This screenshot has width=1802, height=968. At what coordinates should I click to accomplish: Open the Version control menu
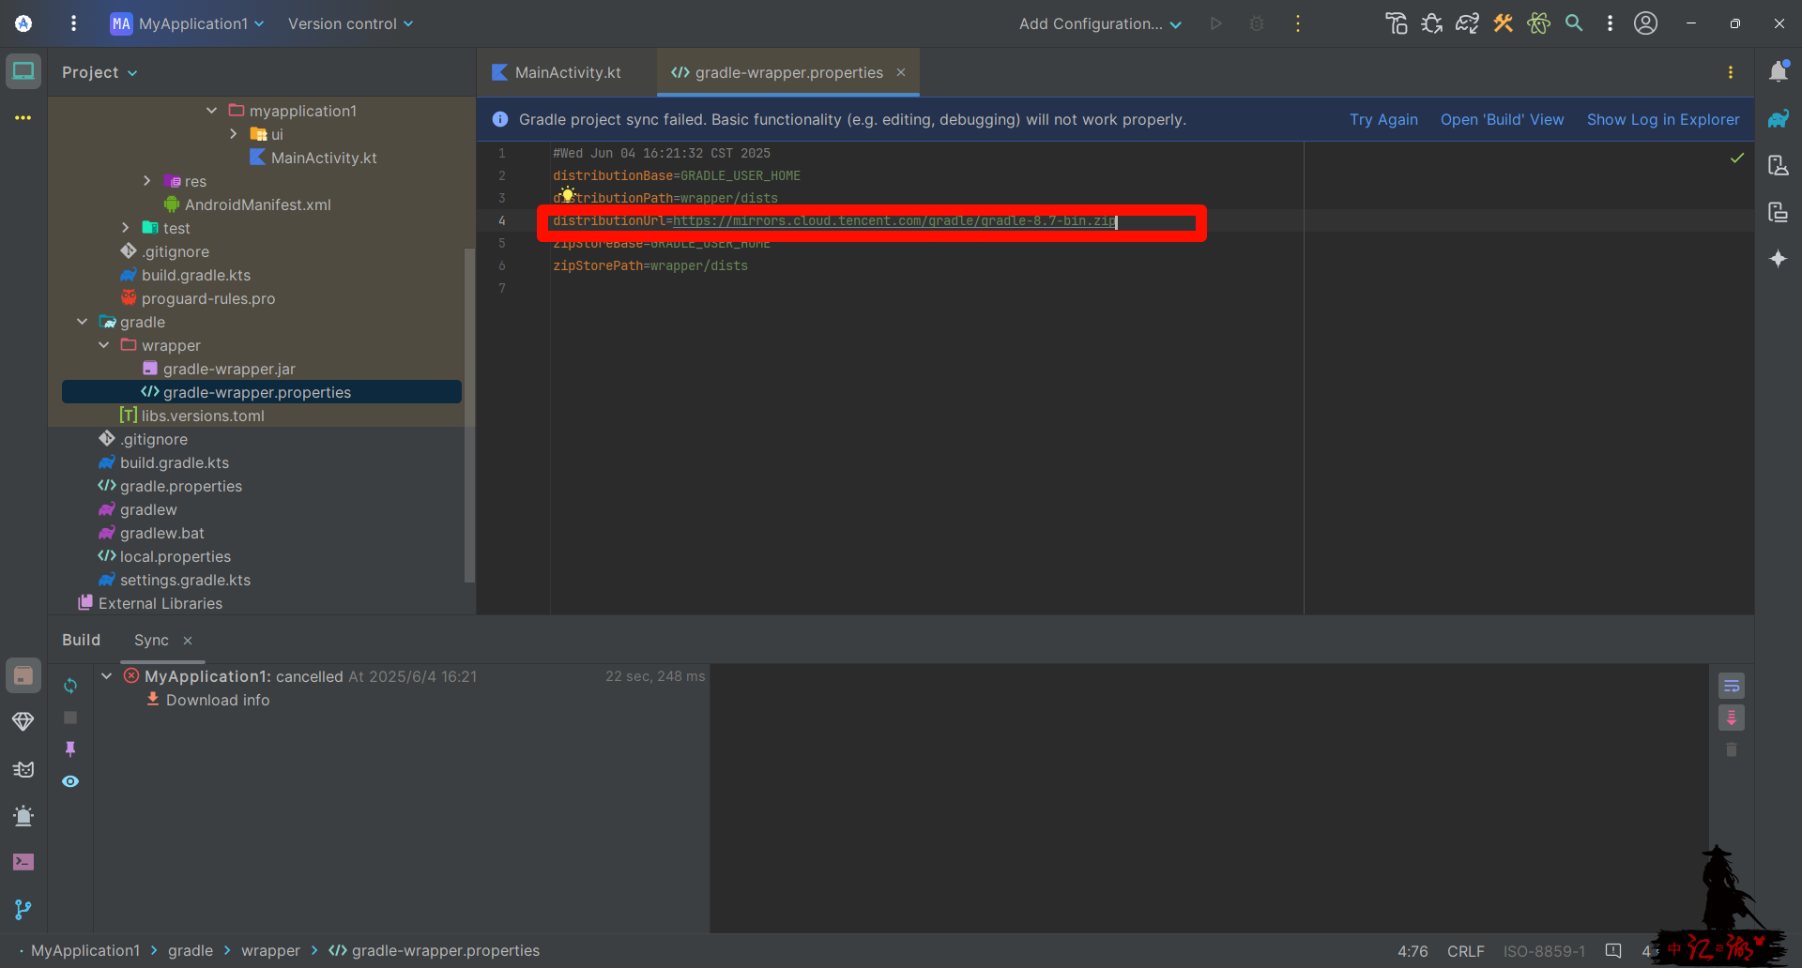[350, 23]
